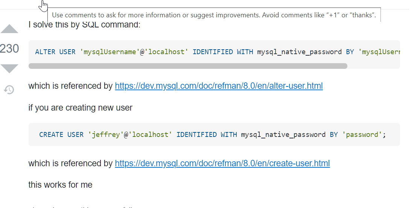Open the answer's activity history clock icon
417x208 pixels.
pos(9,90)
